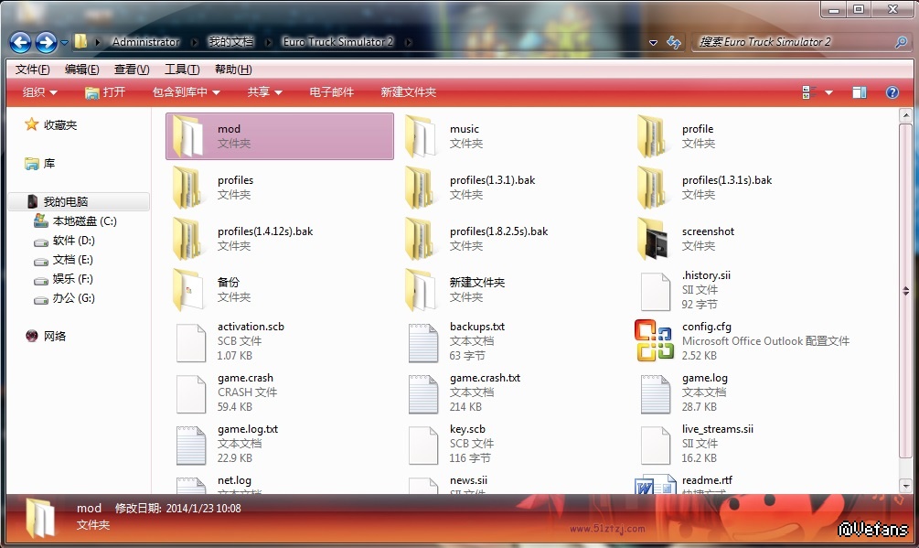The width and height of the screenshot is (919, 548).
Task: Click the 新建文件夹 toolbar button
Action: click(408, 92)
